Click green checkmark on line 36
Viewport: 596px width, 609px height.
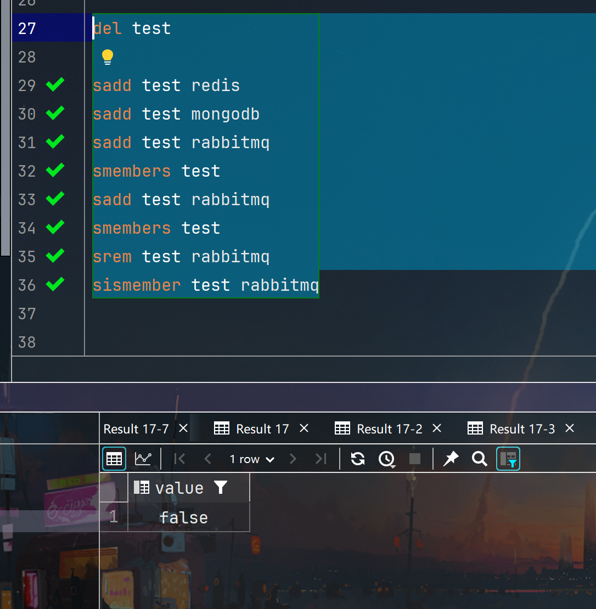pyautogui.click(x=55, y=284)
